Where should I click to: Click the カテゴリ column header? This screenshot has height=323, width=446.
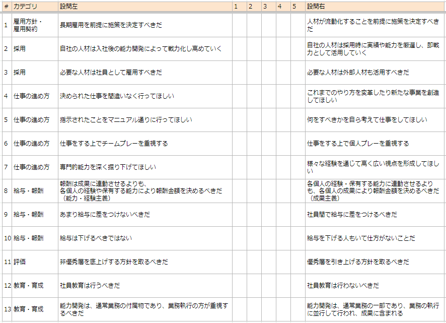35,7
